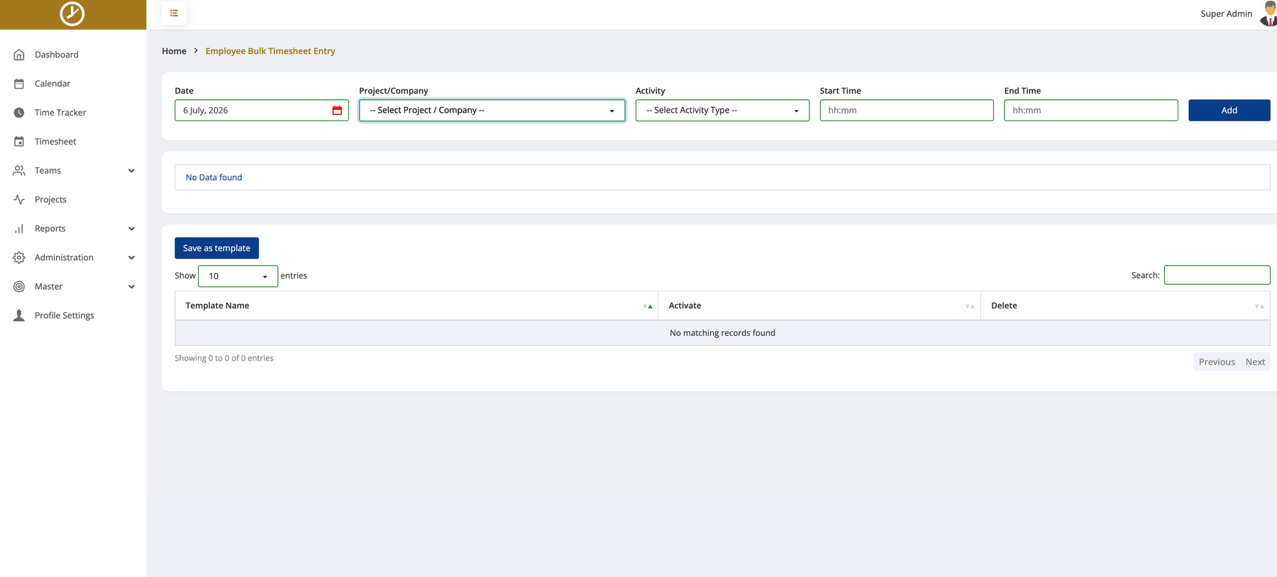This screenshot has height=577, width=1277.
Task: Click the breadcrumb chevron separator
Action: click(196, 51)
